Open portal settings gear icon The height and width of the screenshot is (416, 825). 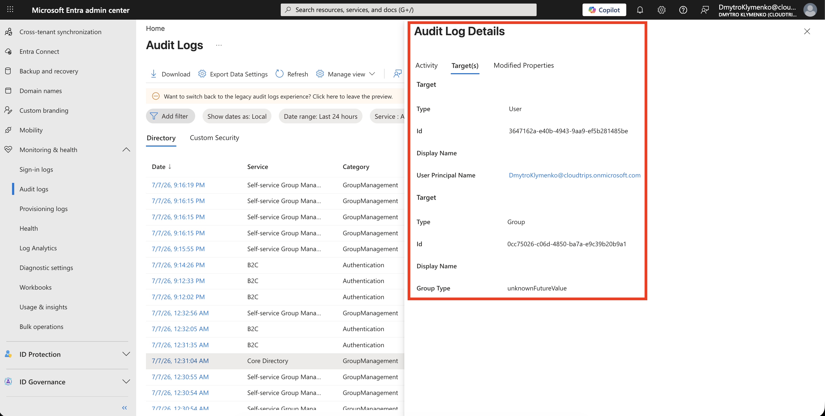click(661, 10)
